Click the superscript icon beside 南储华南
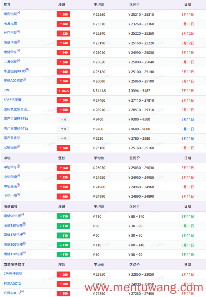Screen dimensions: 206x297 click(18, 41)
